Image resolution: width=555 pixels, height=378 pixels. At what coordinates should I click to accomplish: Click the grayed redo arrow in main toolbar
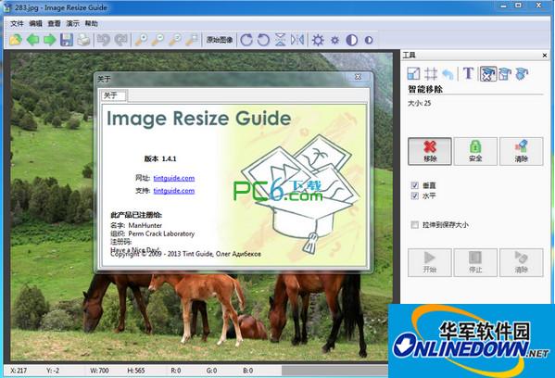[120, 40]
